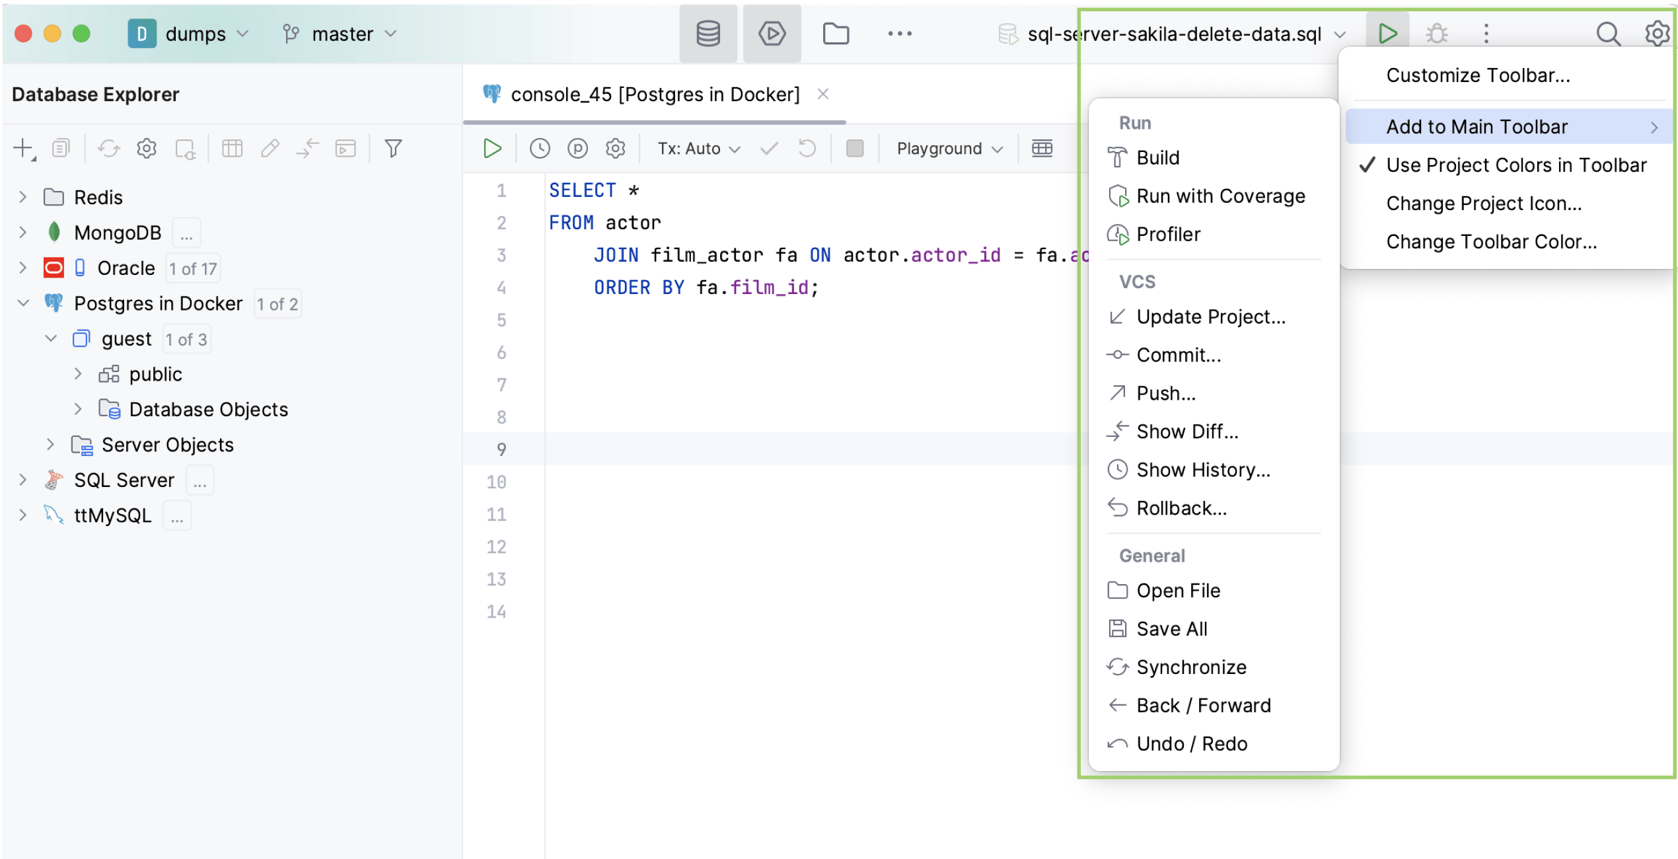The image size is (1678, 859).
Task: Click the debug bug icon in toolbar
Action: point(1437,34)
